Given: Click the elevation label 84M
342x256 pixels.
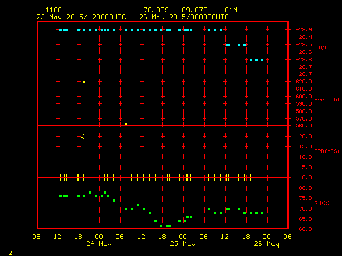Looking at the screenshot, I should [231, 10].
